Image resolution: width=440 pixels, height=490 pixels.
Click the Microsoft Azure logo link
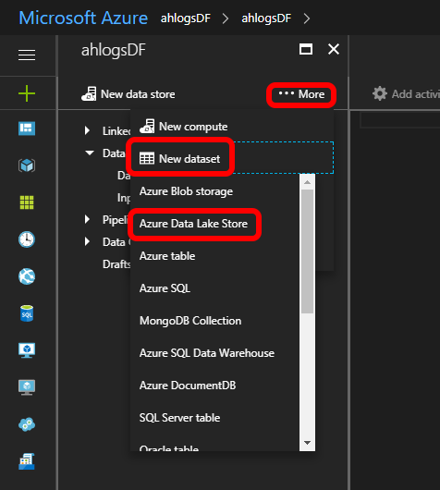tap(83, 18)
